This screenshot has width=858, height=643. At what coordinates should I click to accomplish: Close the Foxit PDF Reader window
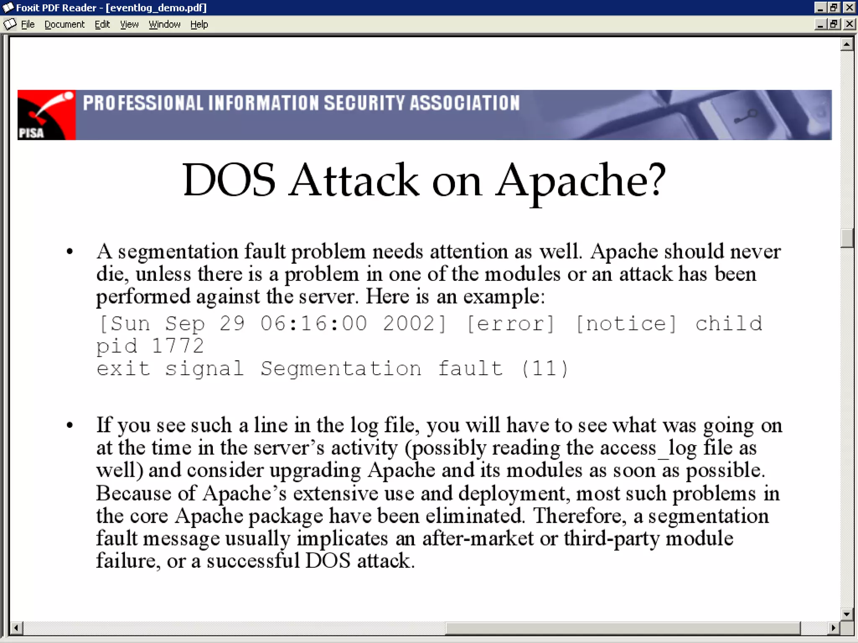[x=849, y=8]
